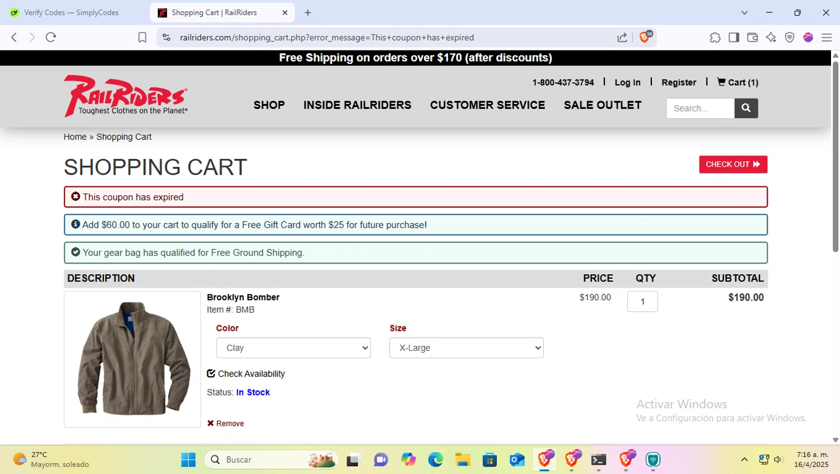Open Brave Shields lion icon
The height and width of the screenshot is (474, 840).
645,37
